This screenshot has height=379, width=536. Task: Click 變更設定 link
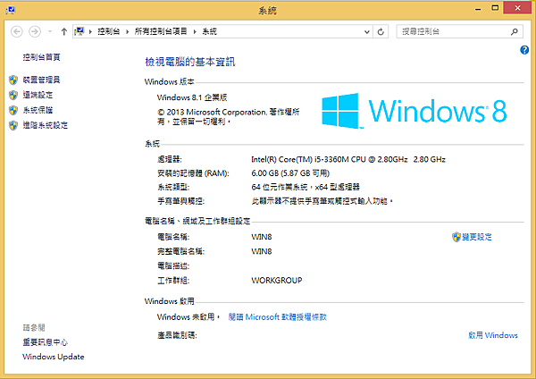[x=476, y=237]
